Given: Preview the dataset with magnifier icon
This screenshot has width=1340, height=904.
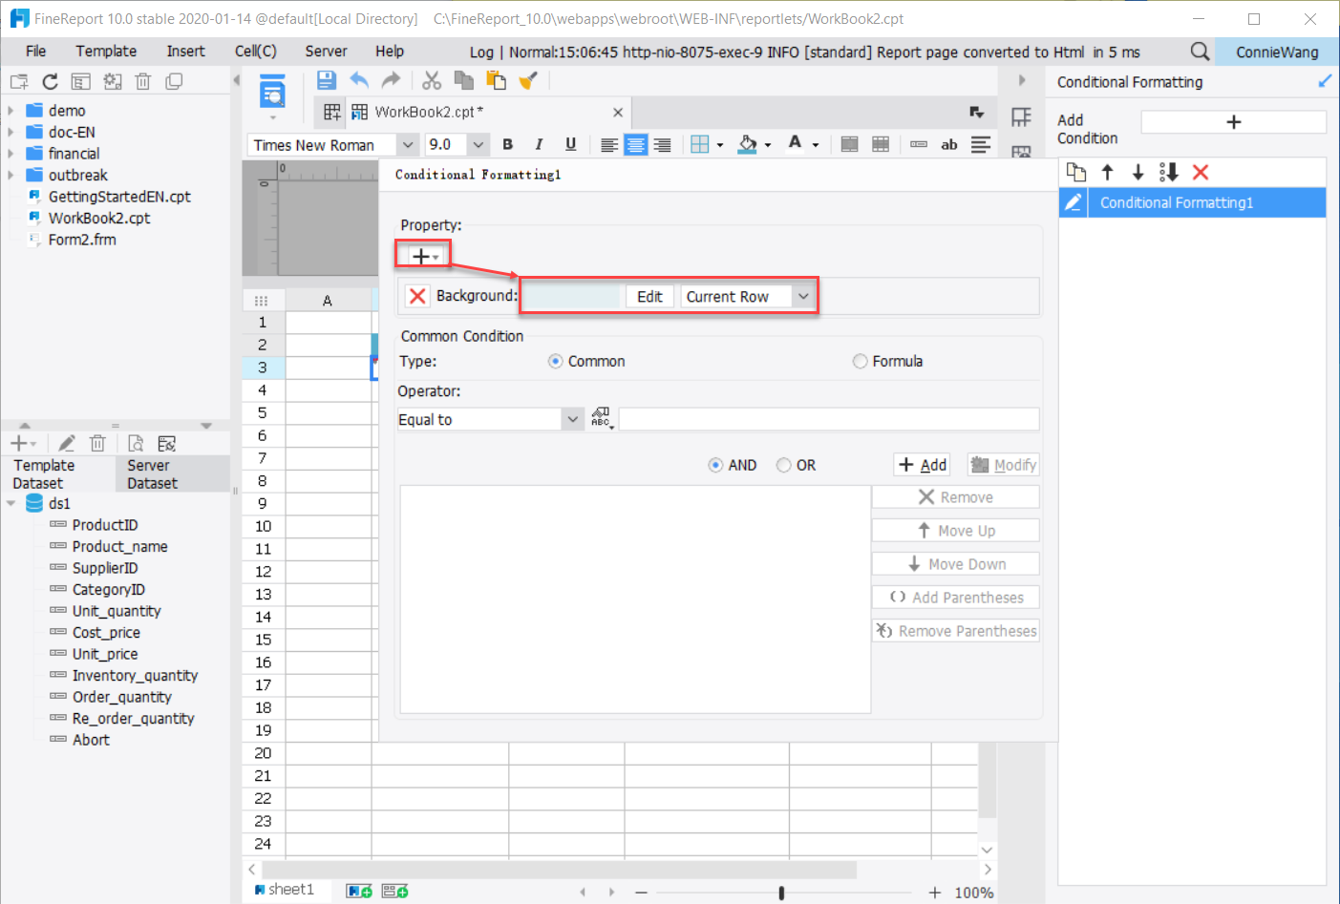Looking at the screenshot, I should pos(135,442).
